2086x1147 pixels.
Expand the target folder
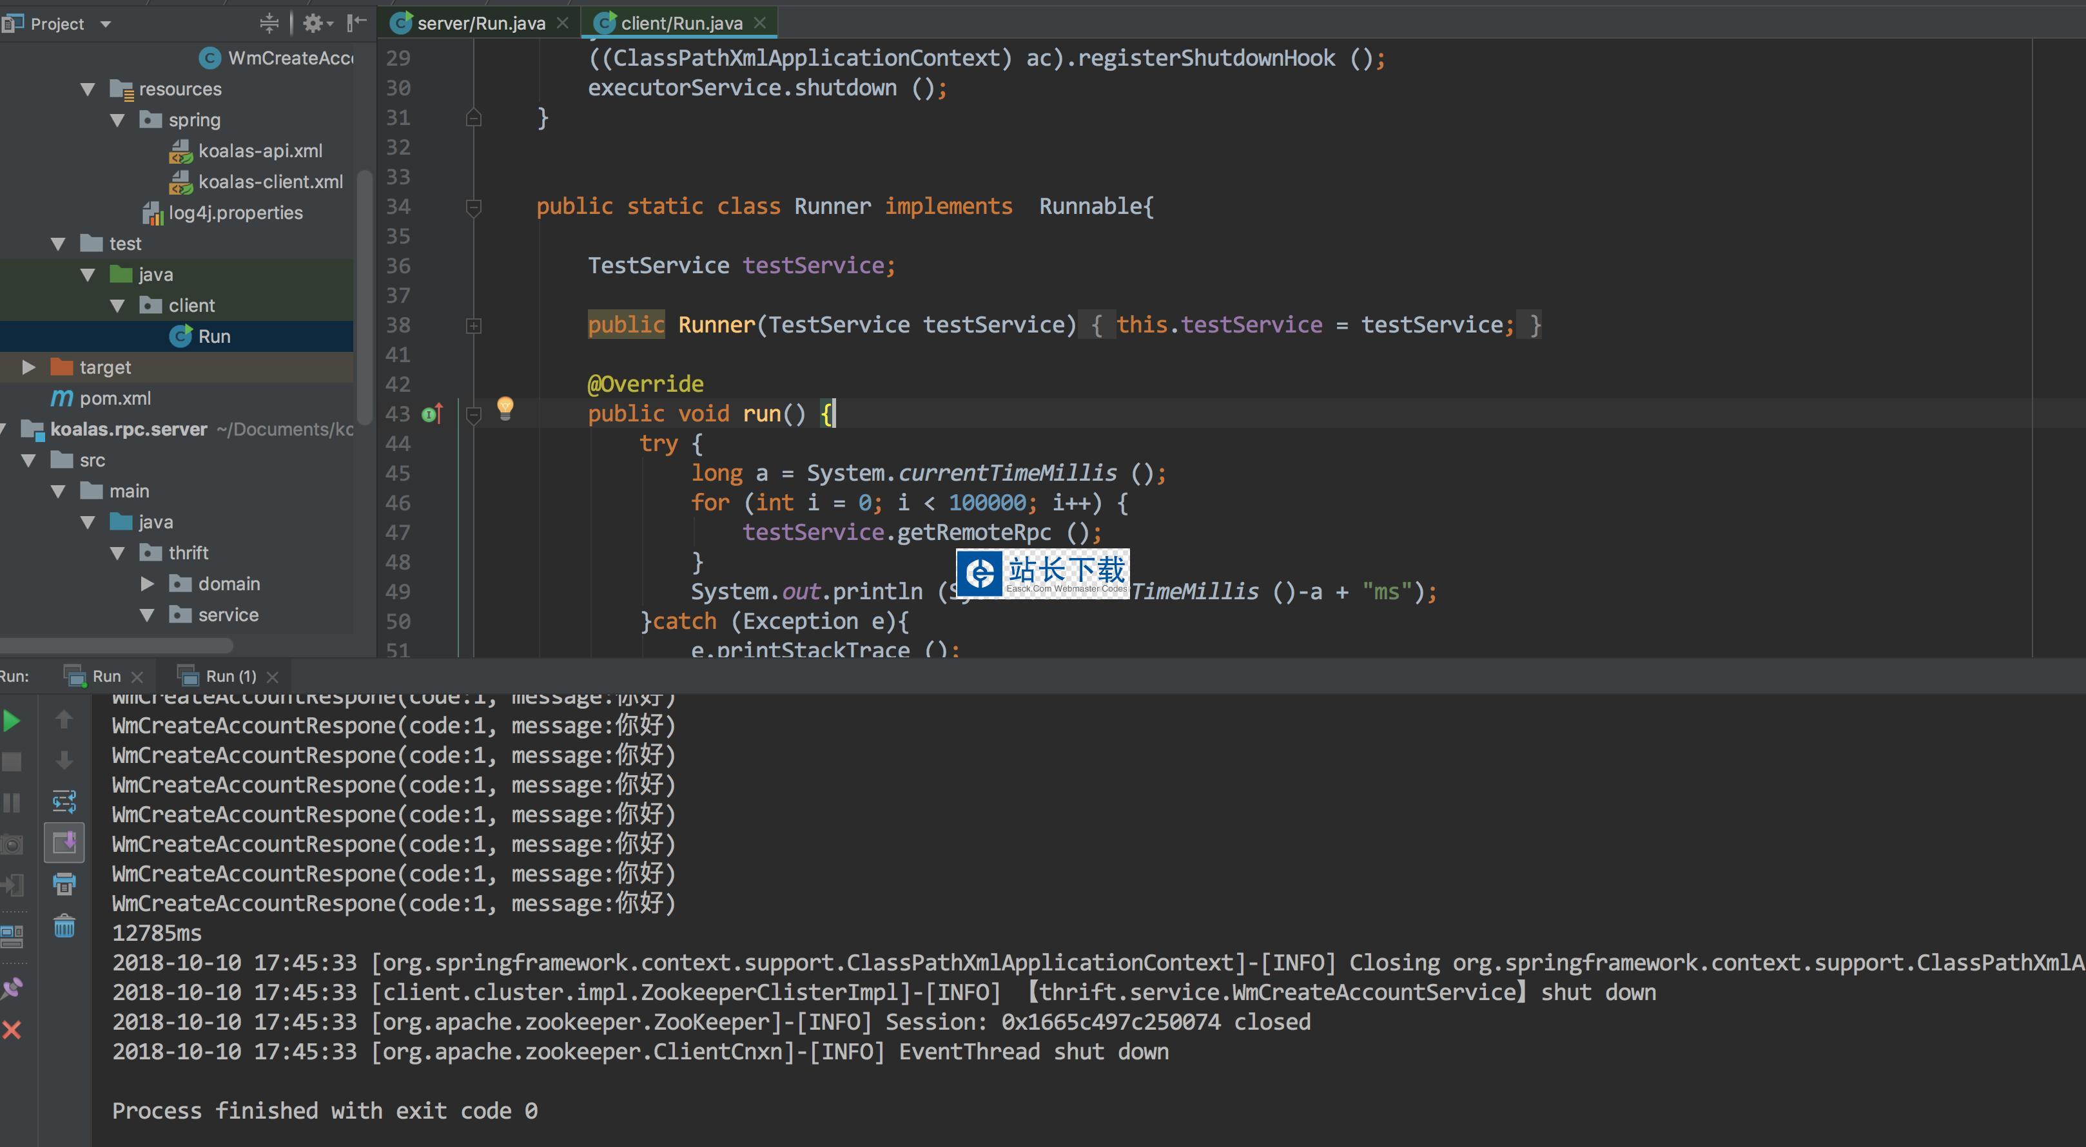tap(29, 367)
